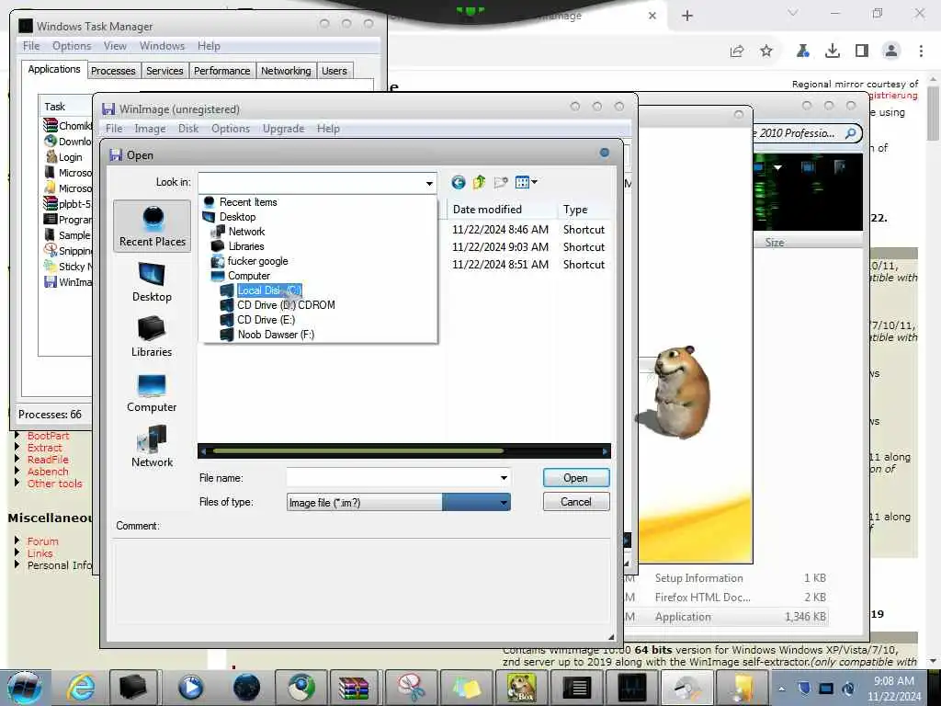The width and height of the screenshot is (941, 706).
Task: Open the browser profile avatar icon
Action: 891,51
